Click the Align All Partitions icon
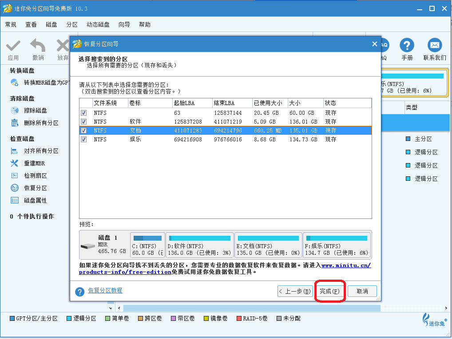 pos(14,151)
